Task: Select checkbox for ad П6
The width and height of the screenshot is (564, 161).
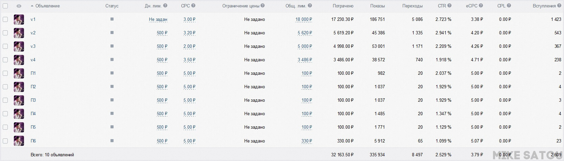Action: pos(5,141)
